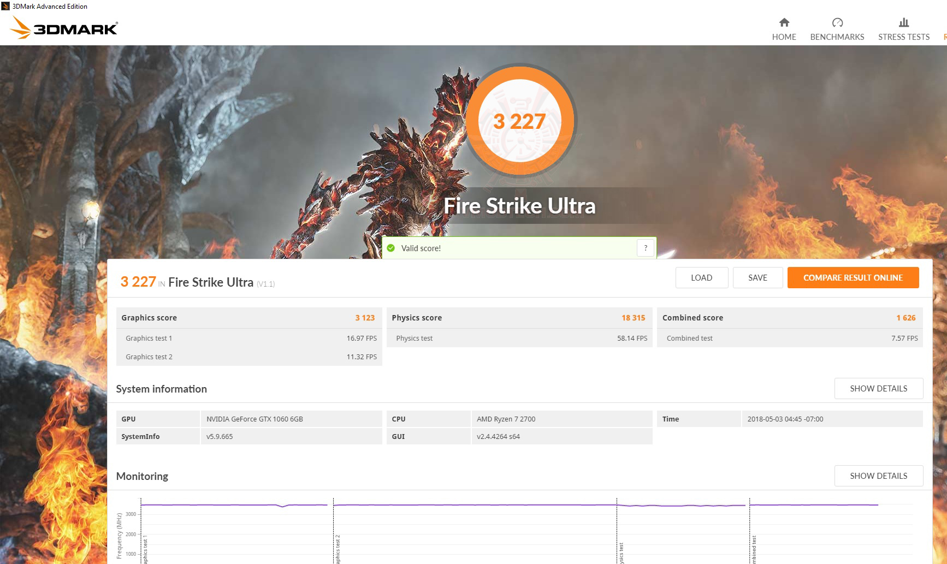
Task: Open Stress Tests via the bar chart icon
Action: coord(903,23)
